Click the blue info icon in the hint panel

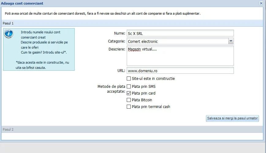click(x=9, y=34)
